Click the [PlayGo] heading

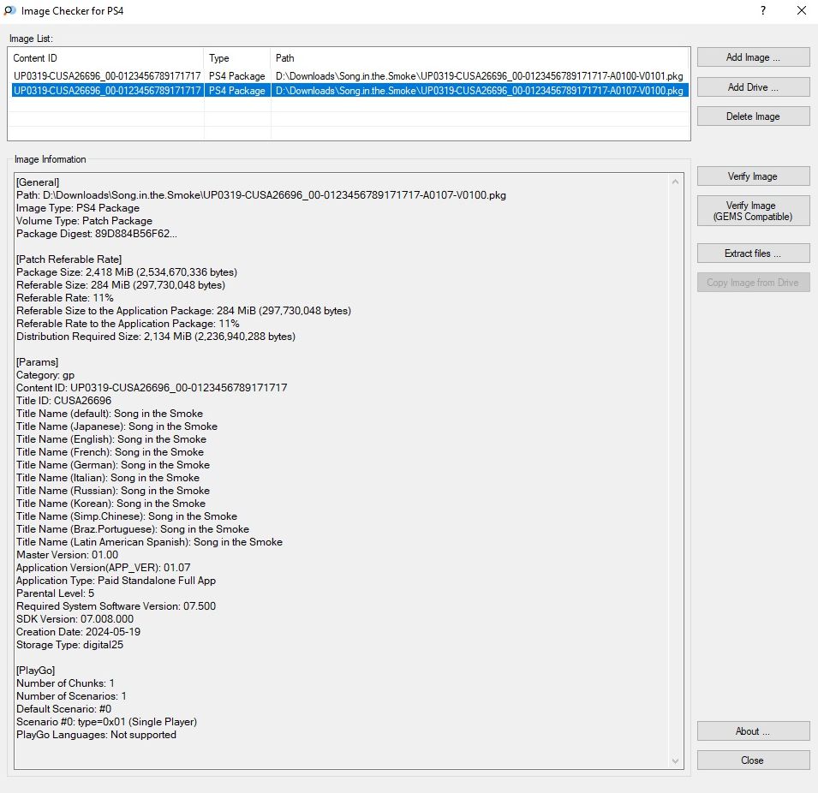pos(35,671)
